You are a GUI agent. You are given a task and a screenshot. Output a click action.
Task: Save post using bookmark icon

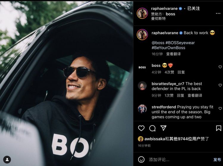(x=219, y=128)
